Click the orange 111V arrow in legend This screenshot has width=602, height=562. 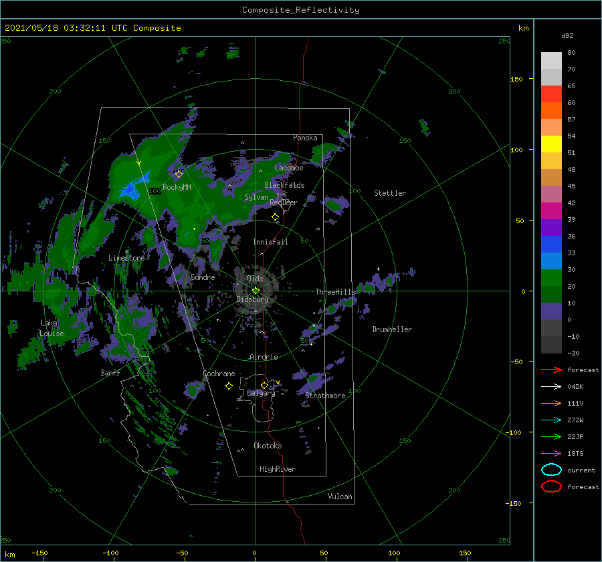tap(551, 403)
